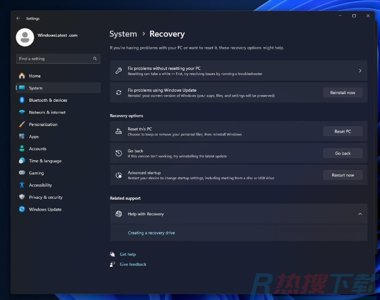
Task: Click the Advanced startup row title
Action: pos(144,173)
